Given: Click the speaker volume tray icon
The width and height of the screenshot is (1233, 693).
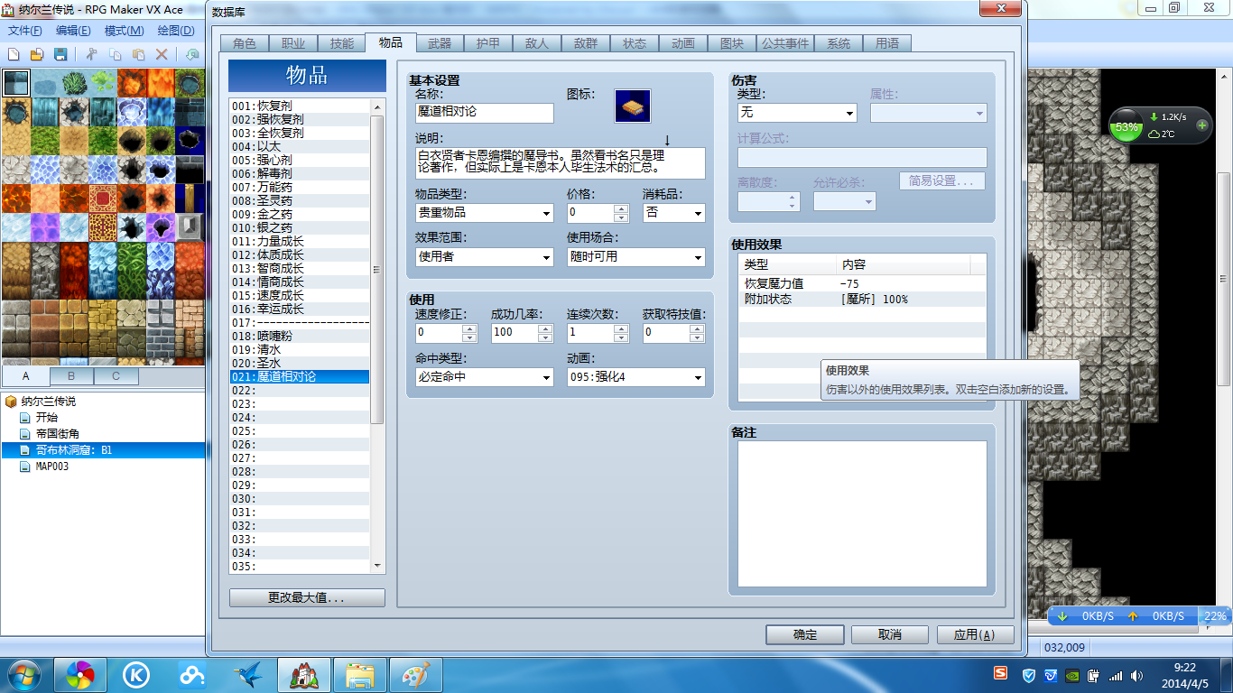Looking at the screenshot, I should click(x=1137, y=675).
